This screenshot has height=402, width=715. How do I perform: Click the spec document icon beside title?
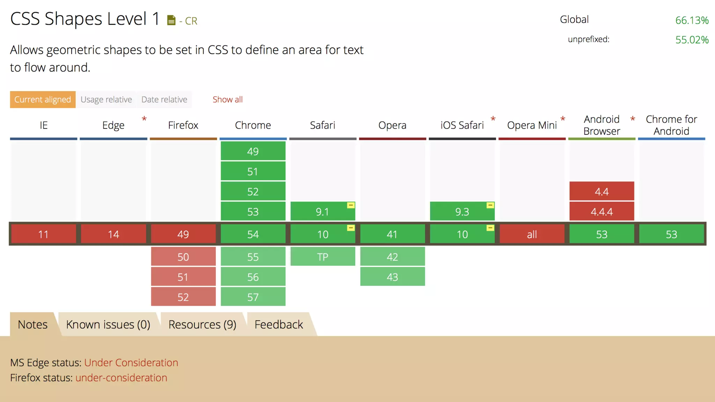(x=171, y=21)
